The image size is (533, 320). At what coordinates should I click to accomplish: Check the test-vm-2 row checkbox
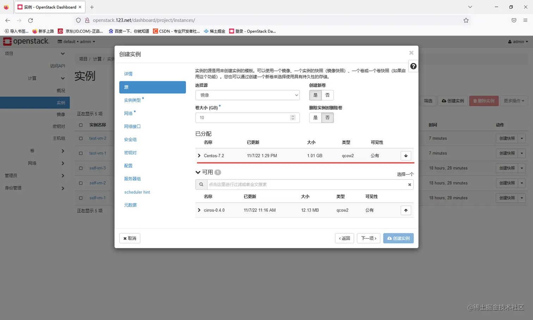tap(81, 138)
